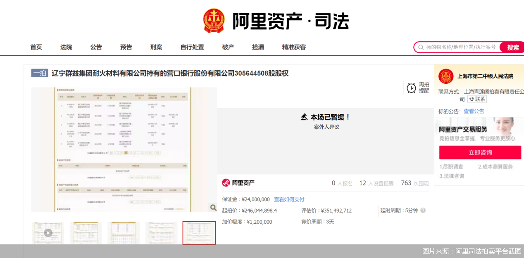The height and width of the screenshot is (258, 524).
Task: Go to the 公告 section
Action: click(x=96, y=47)
